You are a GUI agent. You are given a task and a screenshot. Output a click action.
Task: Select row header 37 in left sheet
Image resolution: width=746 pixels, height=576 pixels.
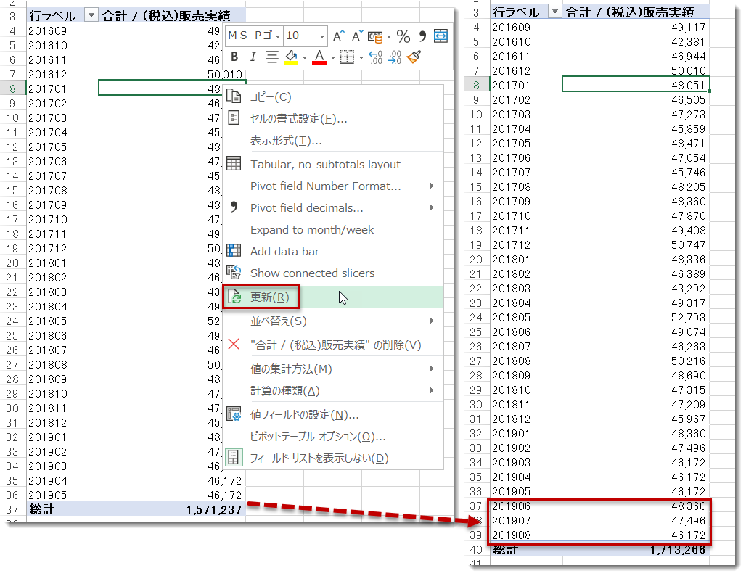(x=12, y=510)
